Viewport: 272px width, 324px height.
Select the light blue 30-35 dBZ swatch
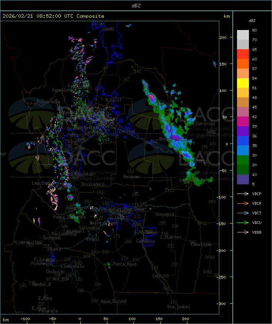pyautogui.click(x=243, y=150)
